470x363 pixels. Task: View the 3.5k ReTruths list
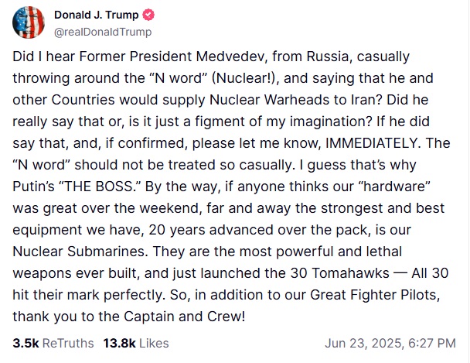click(x=53, y=342)
